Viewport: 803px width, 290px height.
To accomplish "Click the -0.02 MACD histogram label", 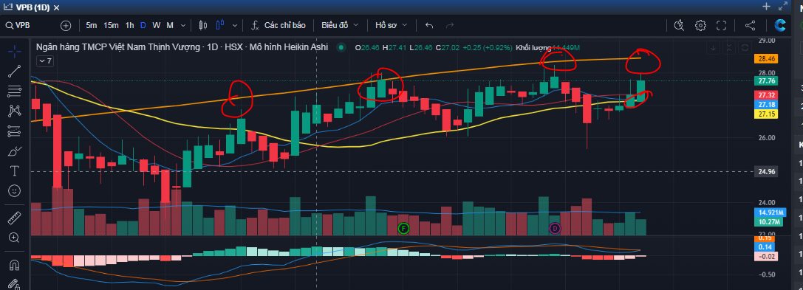I will [x=767, y=256].
